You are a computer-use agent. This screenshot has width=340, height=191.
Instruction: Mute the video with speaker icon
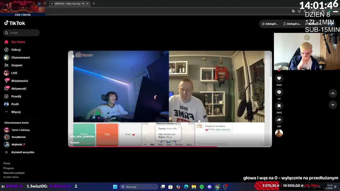(x=73, y=56)
